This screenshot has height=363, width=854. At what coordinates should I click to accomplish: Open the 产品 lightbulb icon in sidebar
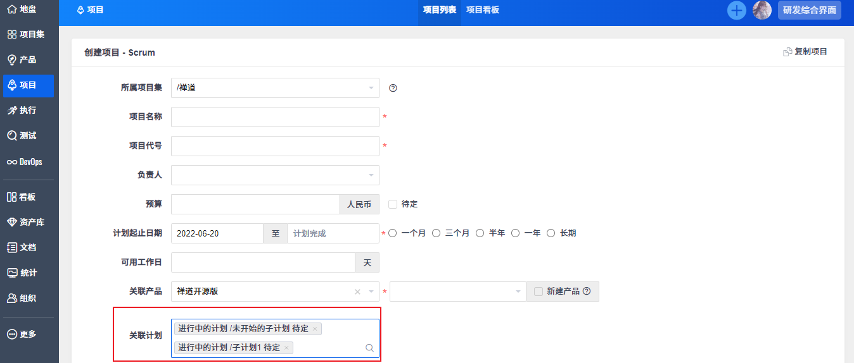coord(11,59)
